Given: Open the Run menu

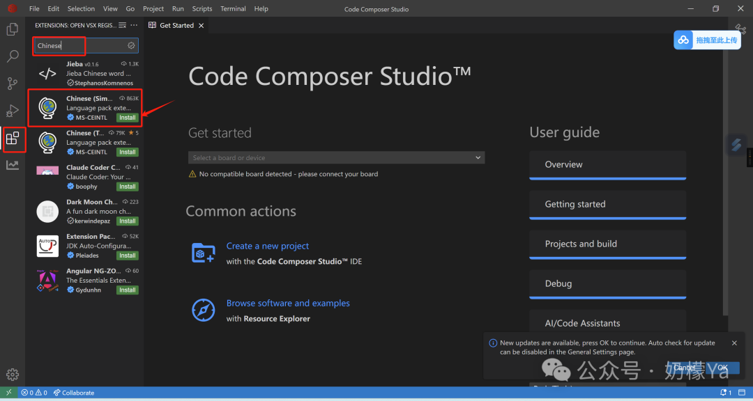Looking at the screenshot, I should point(178,8).
